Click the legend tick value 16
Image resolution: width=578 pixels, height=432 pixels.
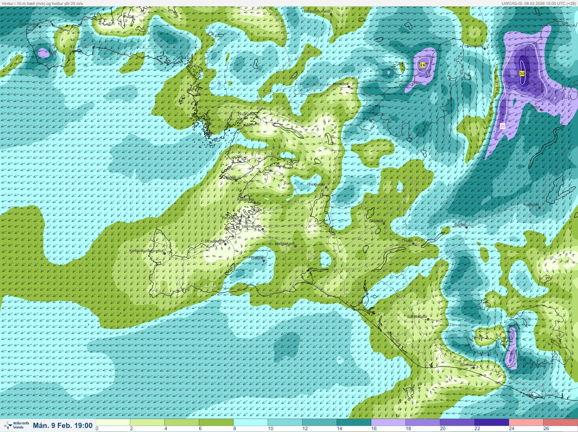373,428
